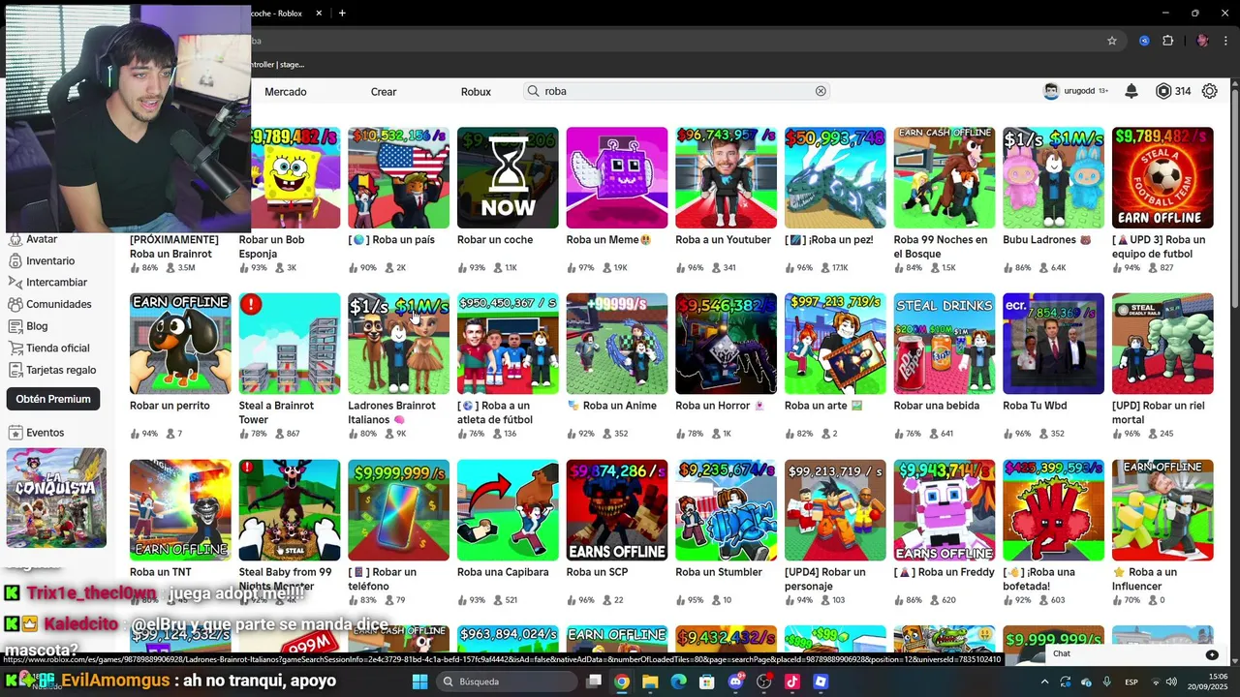Open the Roba a un Youtuber game

726,178
